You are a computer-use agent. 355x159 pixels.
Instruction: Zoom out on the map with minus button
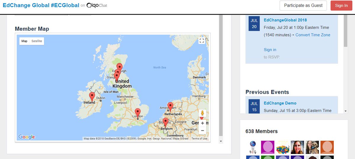[x=202, y=130]
